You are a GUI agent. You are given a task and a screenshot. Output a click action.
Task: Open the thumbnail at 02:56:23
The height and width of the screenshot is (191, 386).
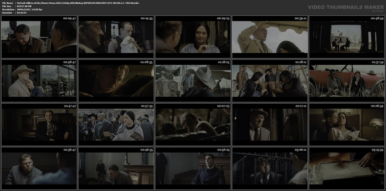coord(193,168)
